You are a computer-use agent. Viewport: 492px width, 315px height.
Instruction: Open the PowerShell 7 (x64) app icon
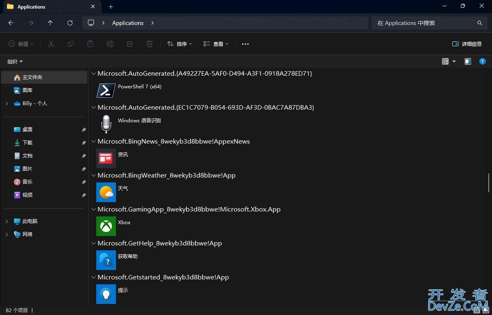[x=106, y=90]
